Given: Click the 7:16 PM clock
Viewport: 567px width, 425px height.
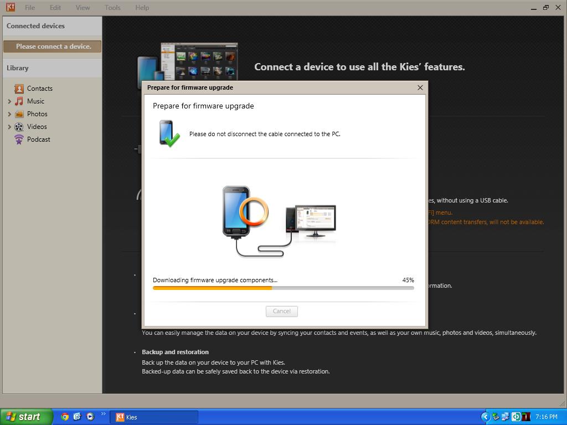Looking at the screenshot, I should coord(547,417).
